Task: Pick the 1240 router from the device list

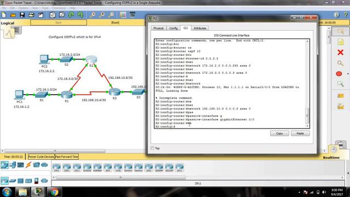Action: 118,167
